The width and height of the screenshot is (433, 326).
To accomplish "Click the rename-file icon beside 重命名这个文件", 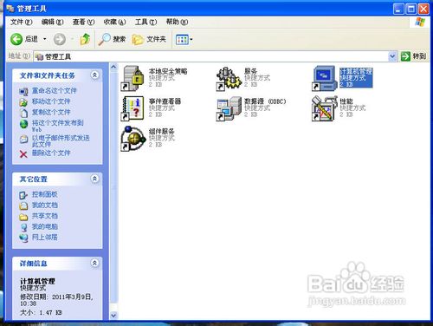I will 23,92.
